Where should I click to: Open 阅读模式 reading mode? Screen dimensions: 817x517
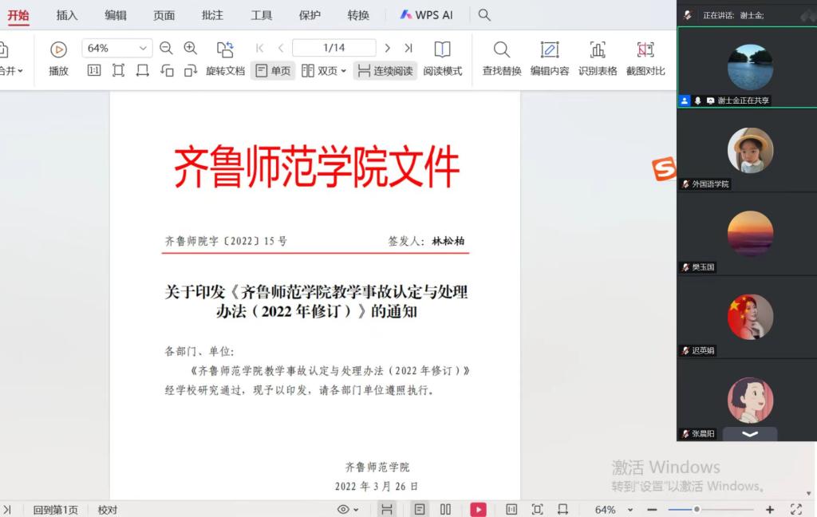coord(442,49)
